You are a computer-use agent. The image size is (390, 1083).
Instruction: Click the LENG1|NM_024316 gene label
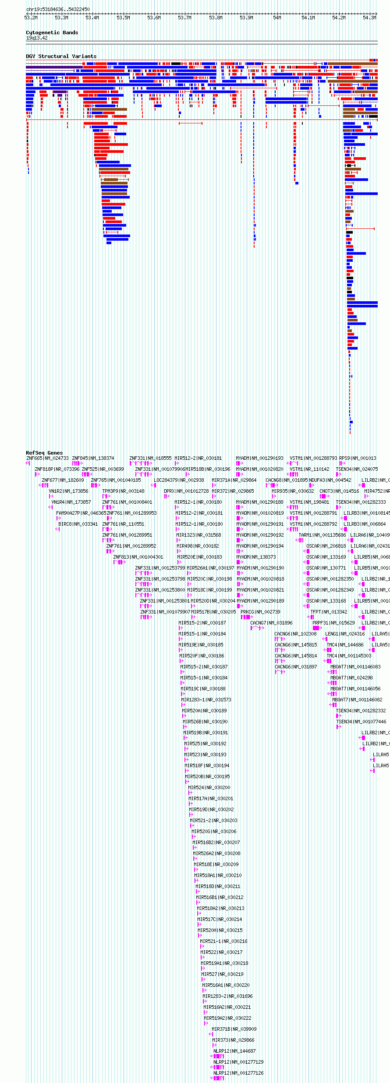point(345,634)
